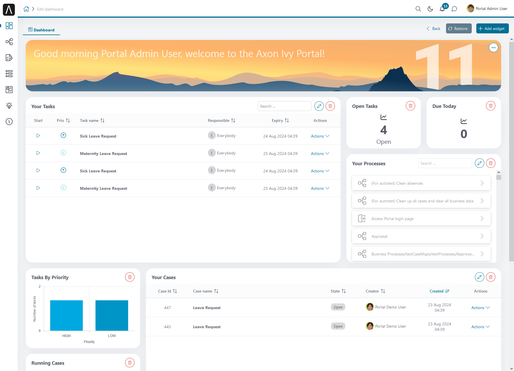Start the first Sick Leave Request task
This screenshot has width=514, height=371.
click(x=38, y=136)
